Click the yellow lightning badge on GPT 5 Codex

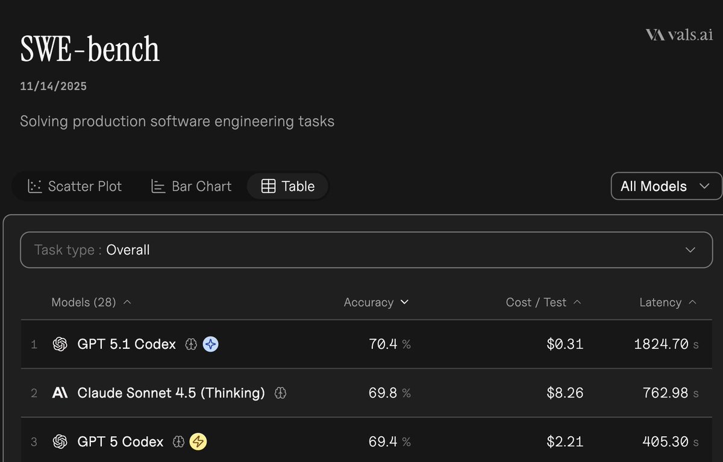tap(198, 442)
